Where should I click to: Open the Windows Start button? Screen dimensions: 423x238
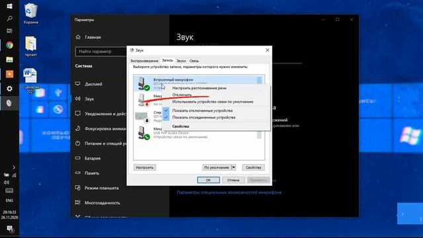coord(9,6)
